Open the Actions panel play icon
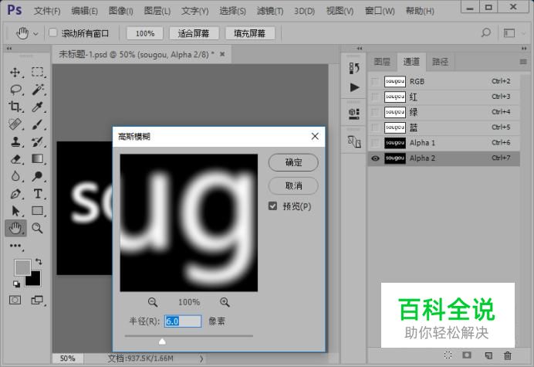 point(354,87)
